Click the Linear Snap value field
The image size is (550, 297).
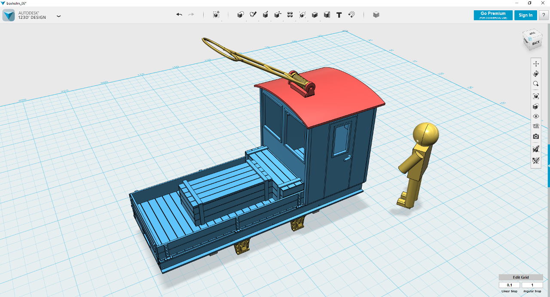coord(510,285)
